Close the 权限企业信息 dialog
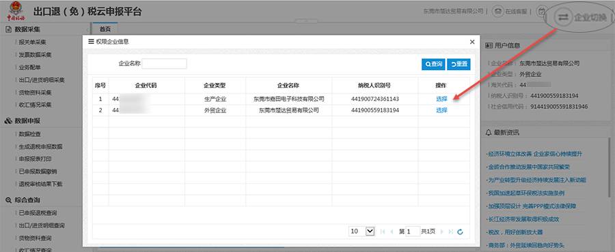 click(x=472, y=42)
